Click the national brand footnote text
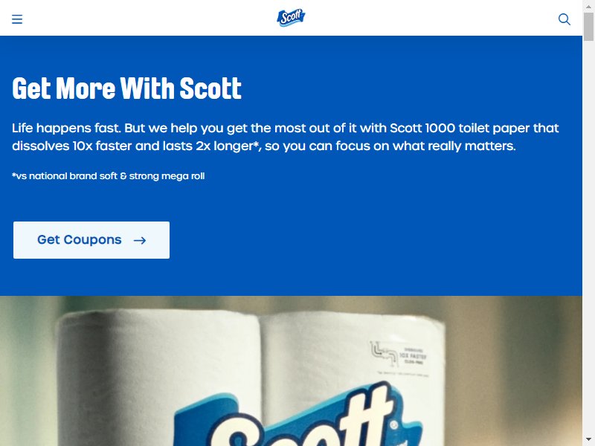The width and height of the screenshot is (595, 446). click(x=109, y=176)
